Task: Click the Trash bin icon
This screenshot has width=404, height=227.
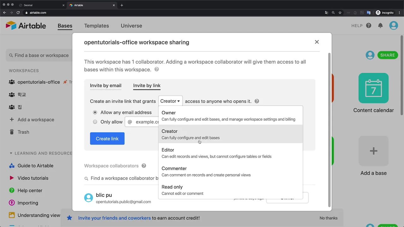Action: click(12, 132)
